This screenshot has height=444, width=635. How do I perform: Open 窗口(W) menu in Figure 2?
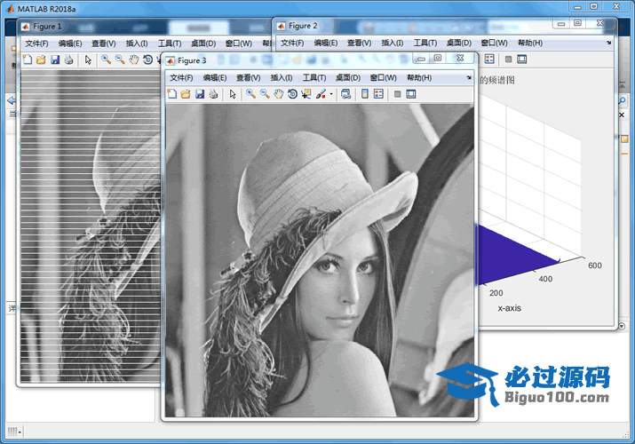494,43
